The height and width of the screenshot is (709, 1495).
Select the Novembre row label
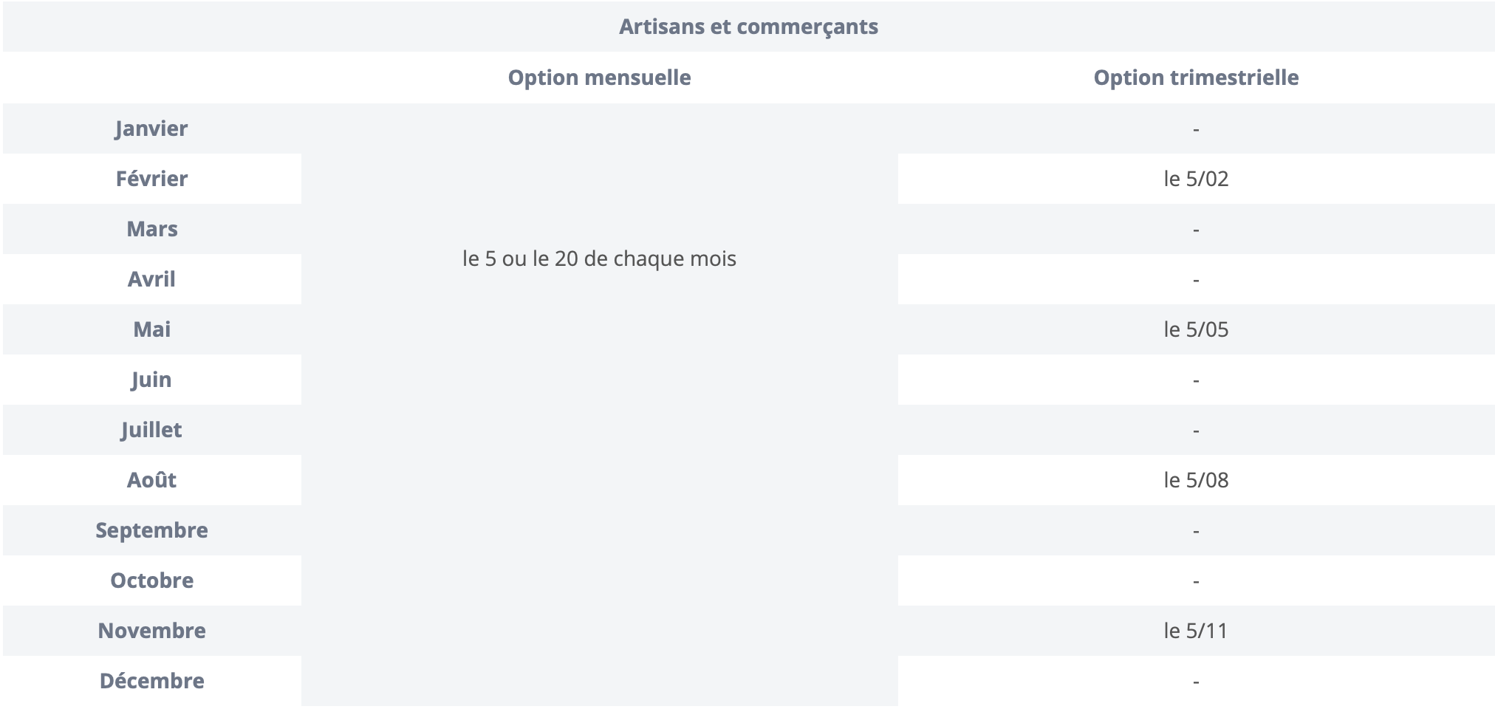coord(151,631)
